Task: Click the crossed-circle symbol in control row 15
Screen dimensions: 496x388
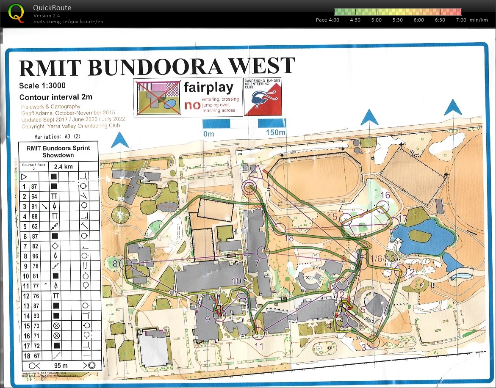Action: (x=56, y=325)
